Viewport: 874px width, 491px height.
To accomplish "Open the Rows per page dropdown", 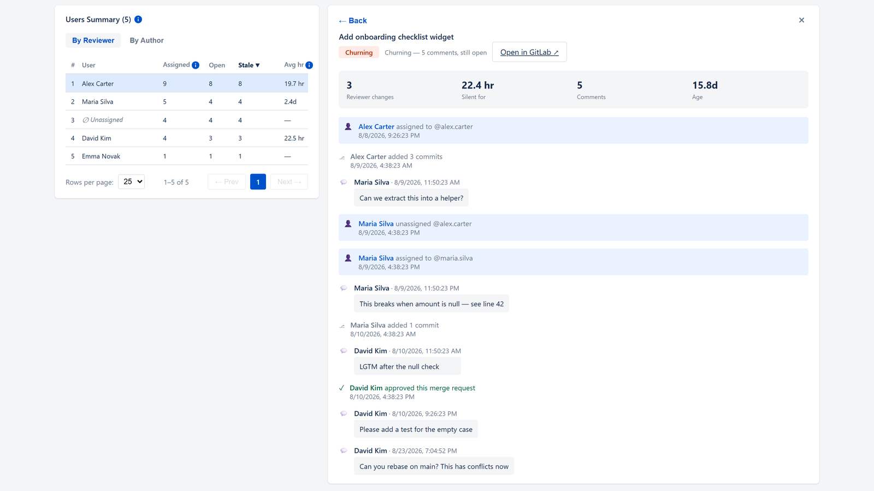I will (131, 182).
